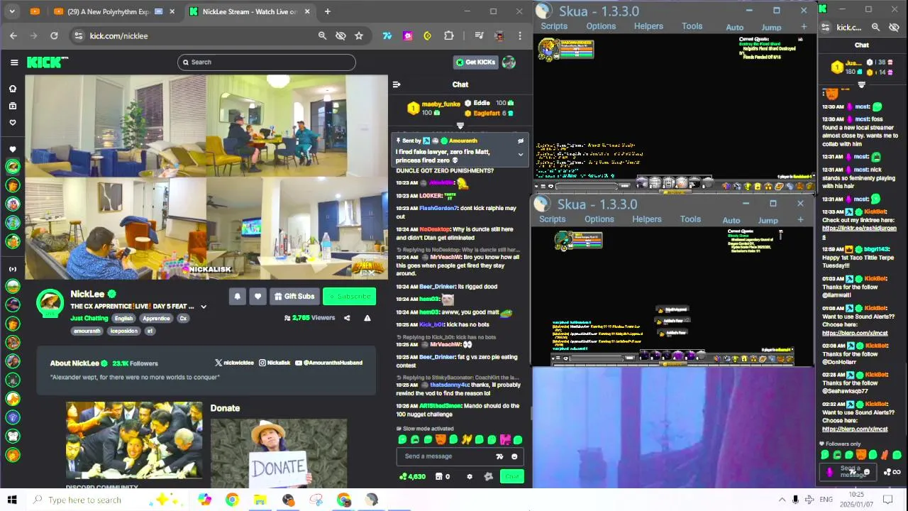The width and height of the screenshot is (908, 511).
Task: Show hidden system tray icons chevron
Action: tap(782, 500)
